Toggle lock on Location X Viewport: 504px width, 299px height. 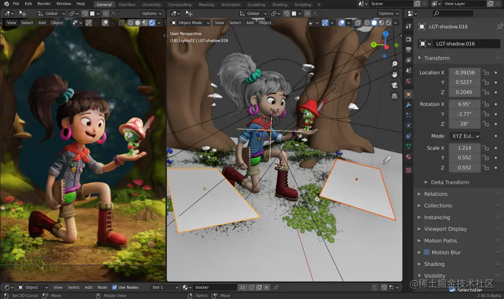coord(486,72)
